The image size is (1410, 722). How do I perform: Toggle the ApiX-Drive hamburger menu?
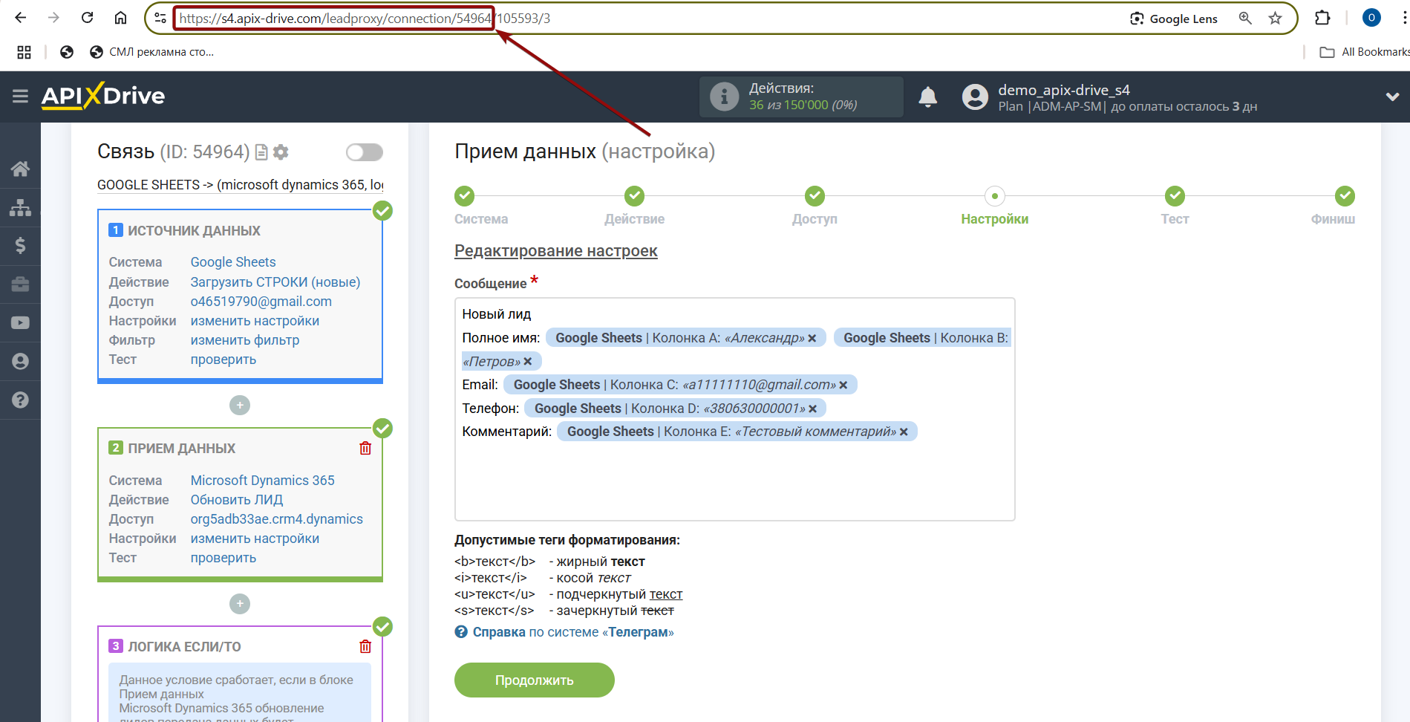pyautogui.click(x=20, y=96)
